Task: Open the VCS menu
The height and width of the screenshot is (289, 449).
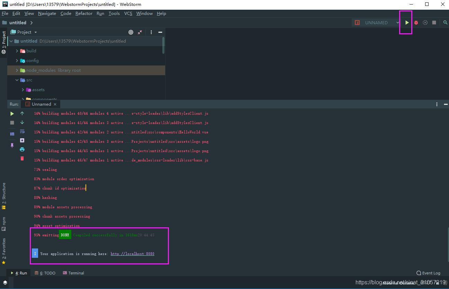Action: [128, 14]
